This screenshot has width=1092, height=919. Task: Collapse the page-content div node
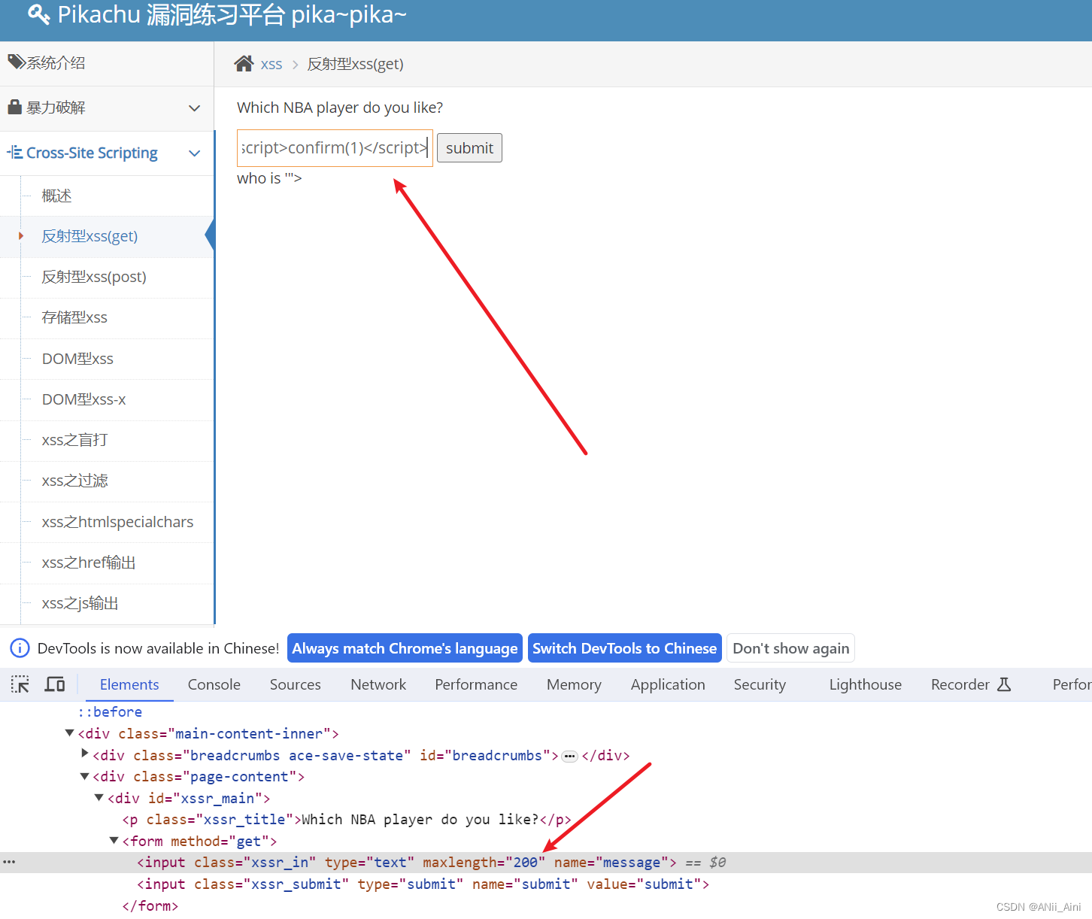[85, 775]
